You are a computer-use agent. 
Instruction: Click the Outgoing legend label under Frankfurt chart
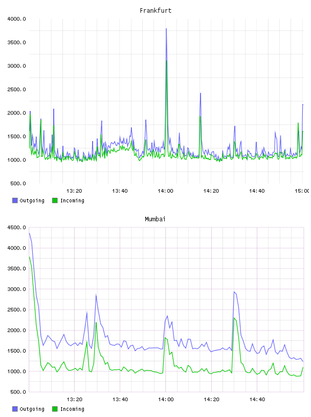[x=32, y=201]
